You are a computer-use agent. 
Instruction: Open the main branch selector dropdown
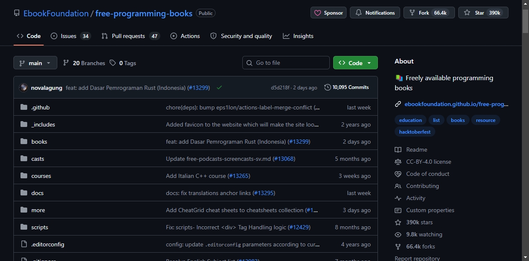(x=35, y=63)
